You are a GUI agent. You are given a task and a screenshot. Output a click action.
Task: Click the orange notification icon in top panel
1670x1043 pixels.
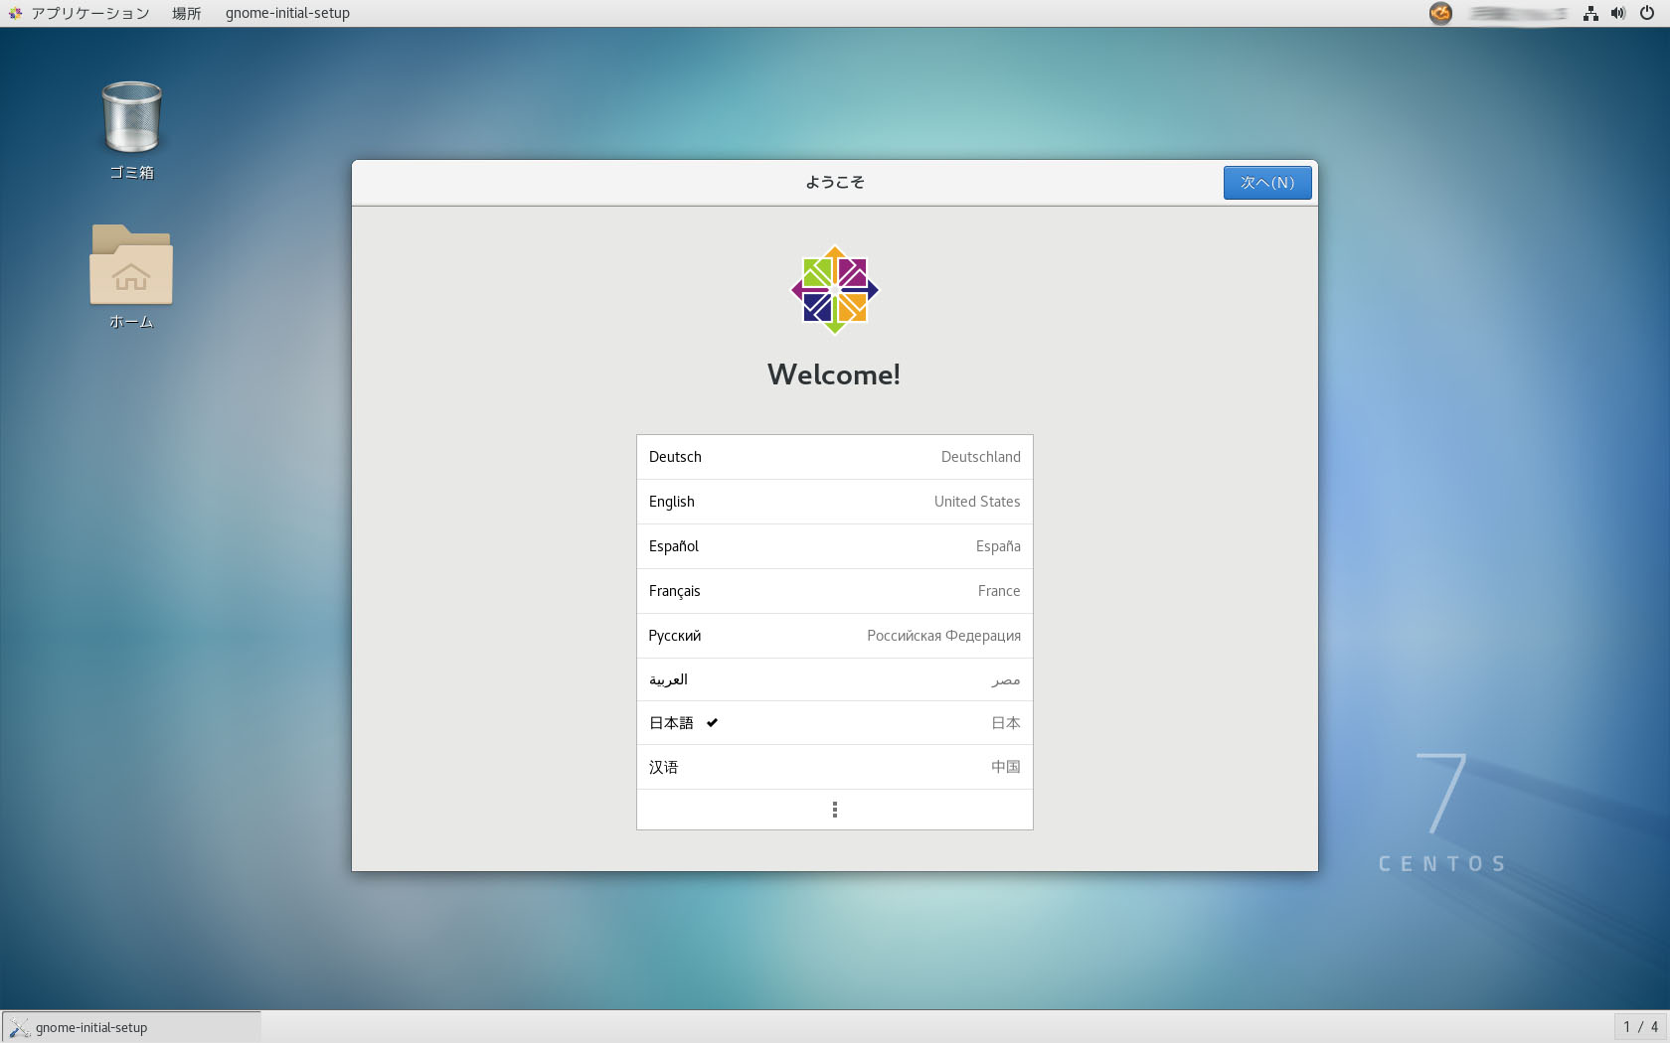click(x=1440, y=13)
